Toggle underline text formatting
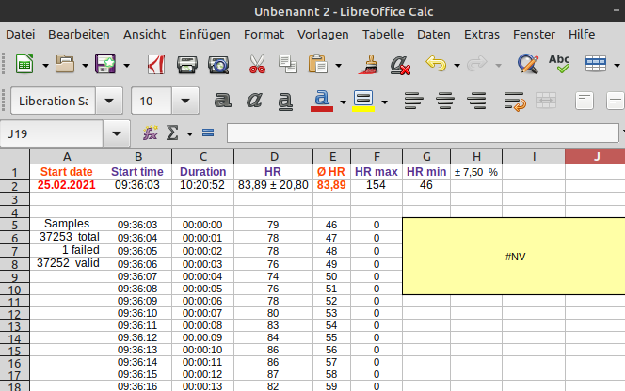Screen dimensions: 625x391 coord(285,102)
